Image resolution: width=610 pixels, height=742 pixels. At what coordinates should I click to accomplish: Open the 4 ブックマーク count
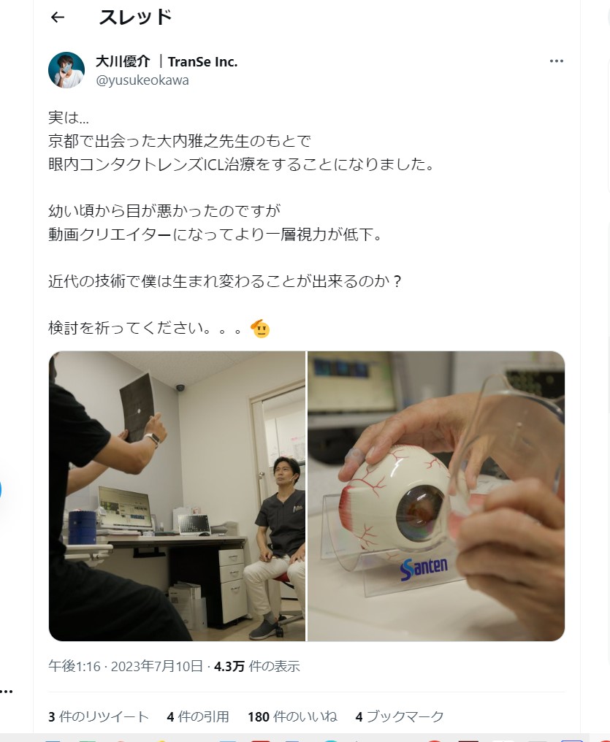(400, 716)
